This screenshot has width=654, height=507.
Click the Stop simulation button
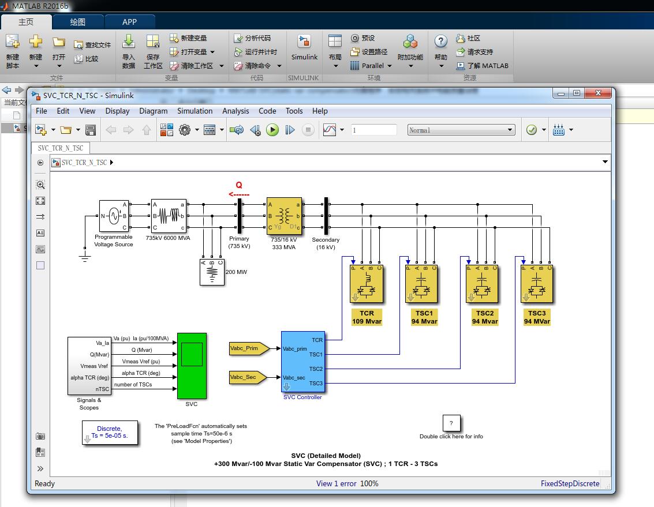(x=308, y=130)
